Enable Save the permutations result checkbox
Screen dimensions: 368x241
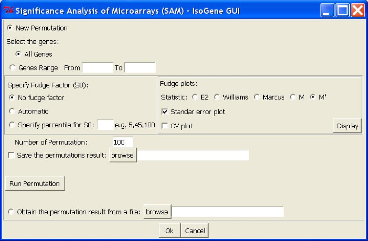point(11,156)
